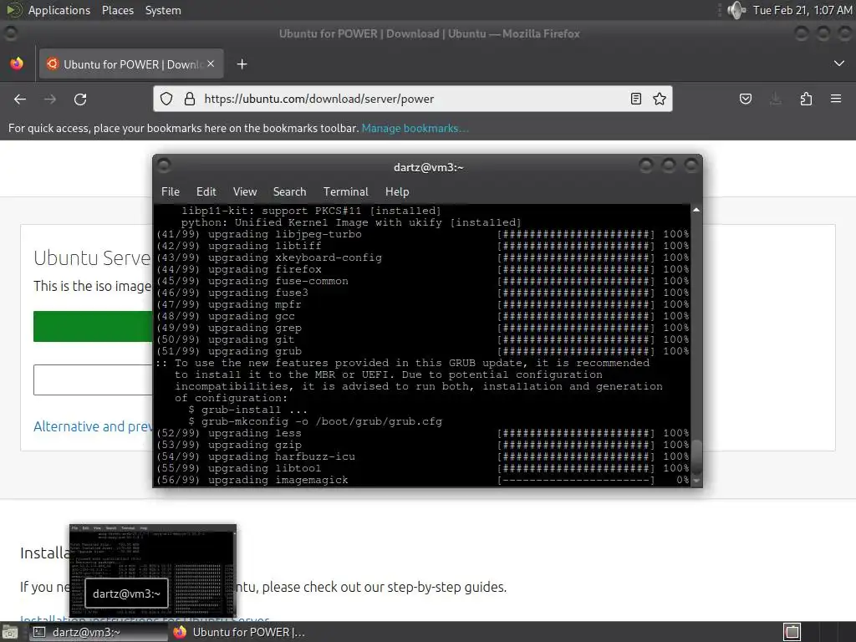Click the date and time clock
The height and width of the screenshot is (642, 856).
tap(802, 10)
